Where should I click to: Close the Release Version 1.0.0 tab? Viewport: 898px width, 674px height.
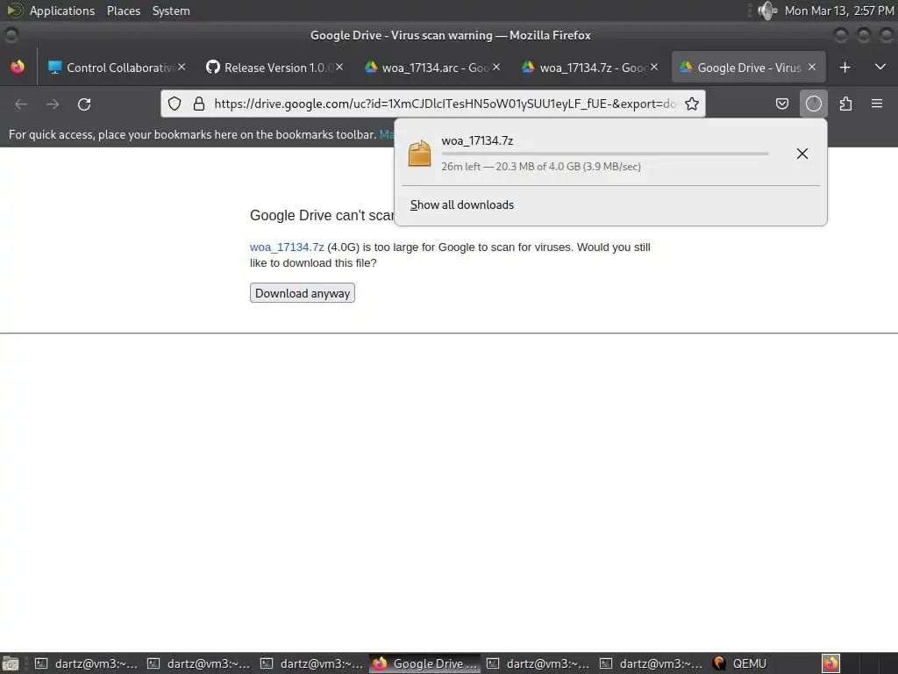(339, 67)
